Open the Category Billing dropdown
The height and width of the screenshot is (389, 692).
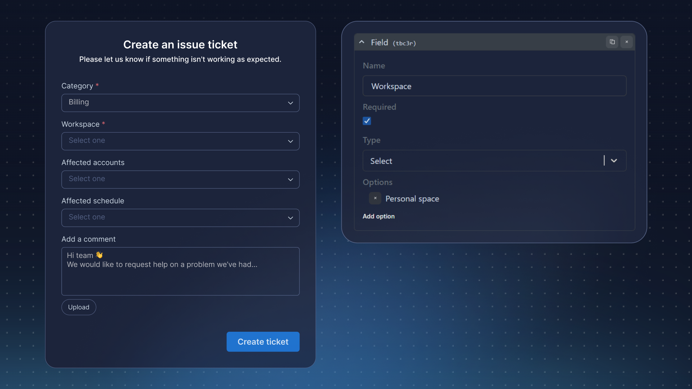click(180, 103)
